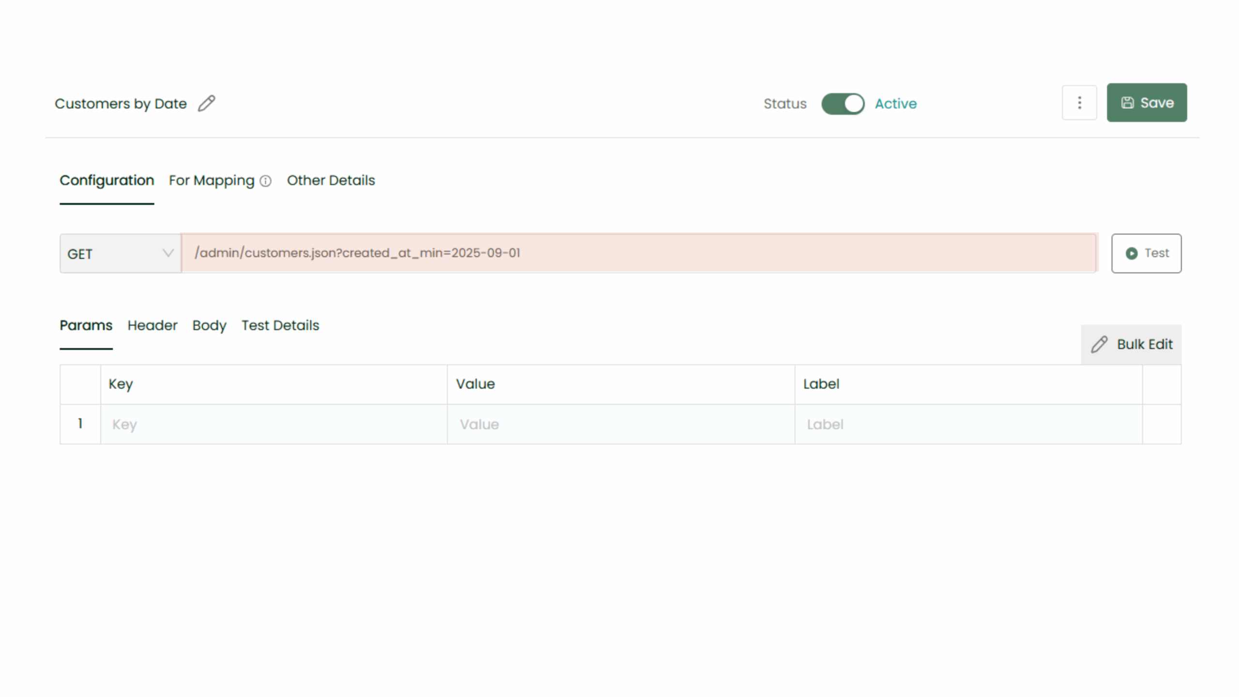The image size is (1239, 697).
Task: Click the pencil icon beside Customers by Date
Action: click(x=207, y=103)
